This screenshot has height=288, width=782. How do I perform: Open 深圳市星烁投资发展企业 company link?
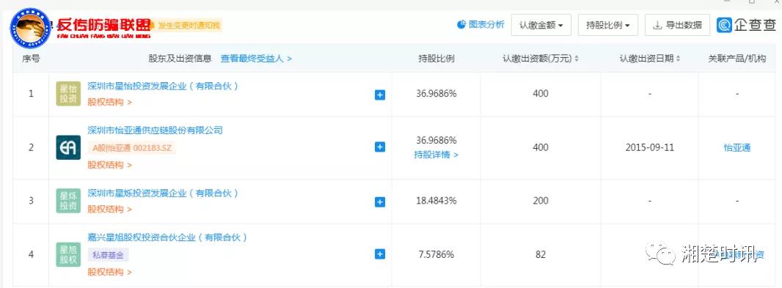pyautogui.click(x=163, y=193)
